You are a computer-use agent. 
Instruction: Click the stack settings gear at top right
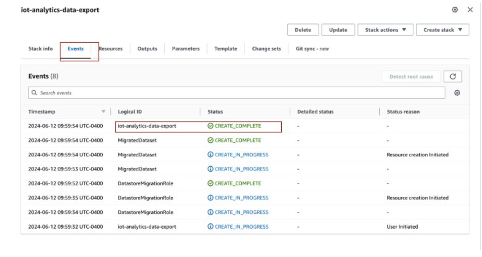click(455, 10)
